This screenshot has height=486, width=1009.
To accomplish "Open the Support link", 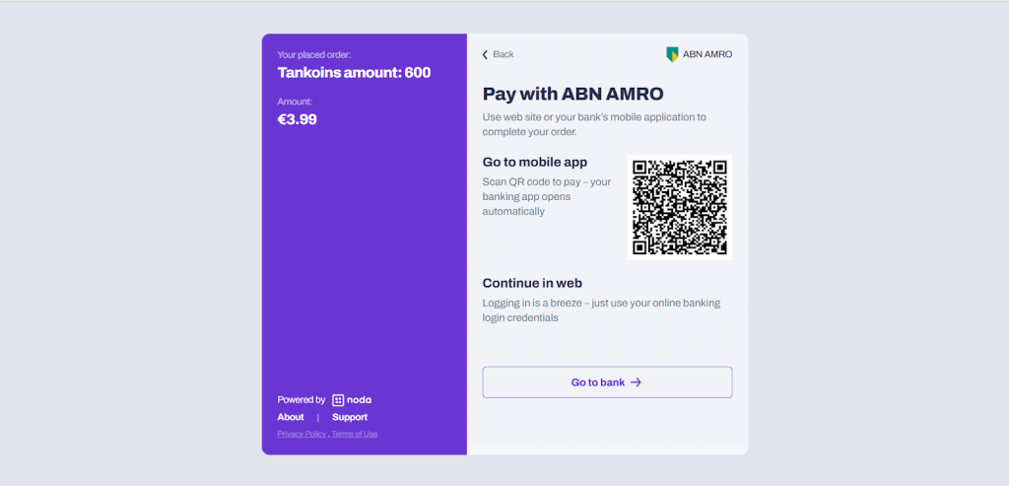I will point(350,417).
